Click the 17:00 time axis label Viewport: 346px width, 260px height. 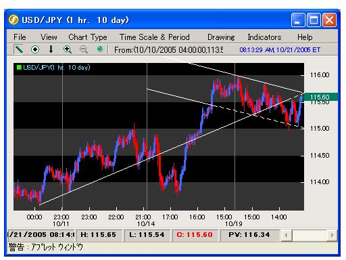[x=170, y=217]
